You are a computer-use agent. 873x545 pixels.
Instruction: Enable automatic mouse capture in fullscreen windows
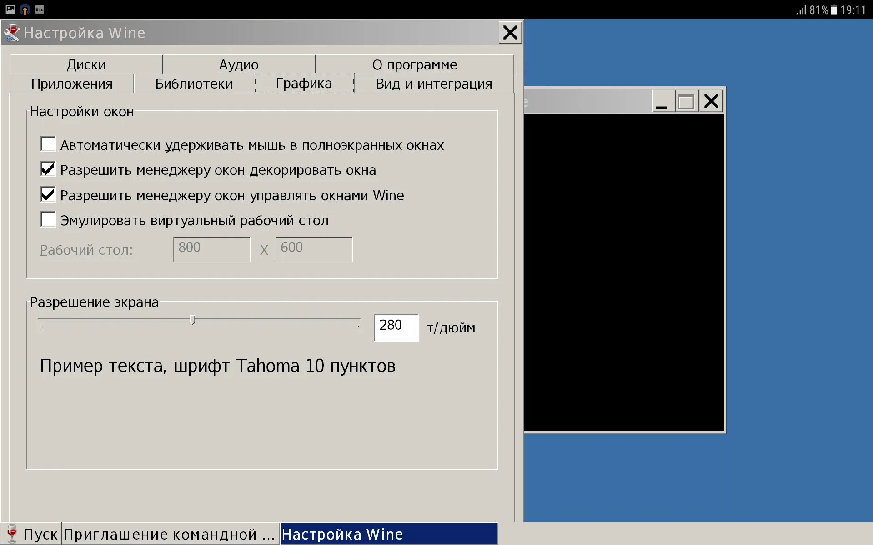pyautogui.click(x=48, y=144)
